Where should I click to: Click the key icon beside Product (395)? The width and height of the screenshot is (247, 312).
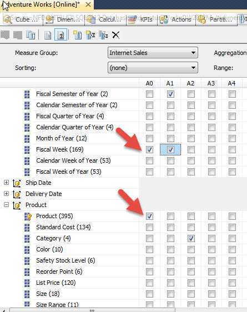[28, 217]
